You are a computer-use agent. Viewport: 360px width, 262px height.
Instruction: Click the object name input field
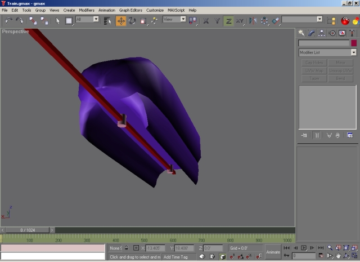click(323, 43)
